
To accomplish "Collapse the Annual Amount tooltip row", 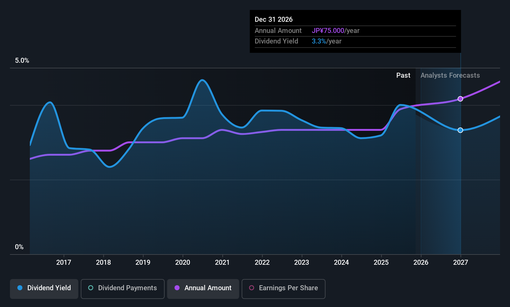I will pyautogui.click(x=278, y=30).
